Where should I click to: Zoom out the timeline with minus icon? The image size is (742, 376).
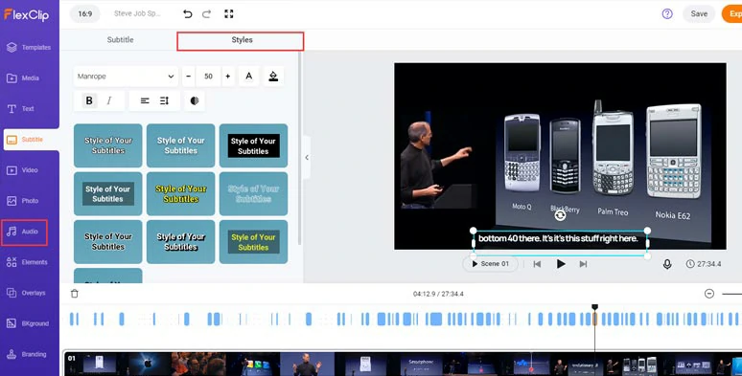tap(708, 294)
